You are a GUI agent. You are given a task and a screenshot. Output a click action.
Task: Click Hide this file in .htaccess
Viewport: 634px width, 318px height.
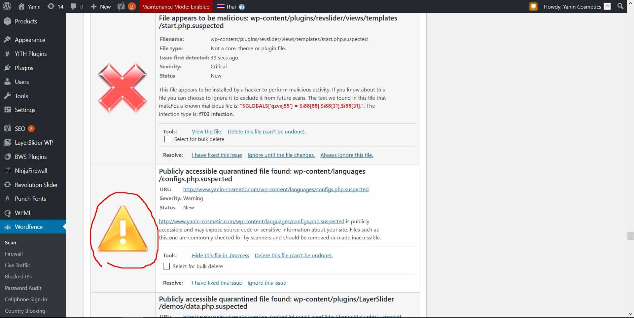[x=221, y=255]
